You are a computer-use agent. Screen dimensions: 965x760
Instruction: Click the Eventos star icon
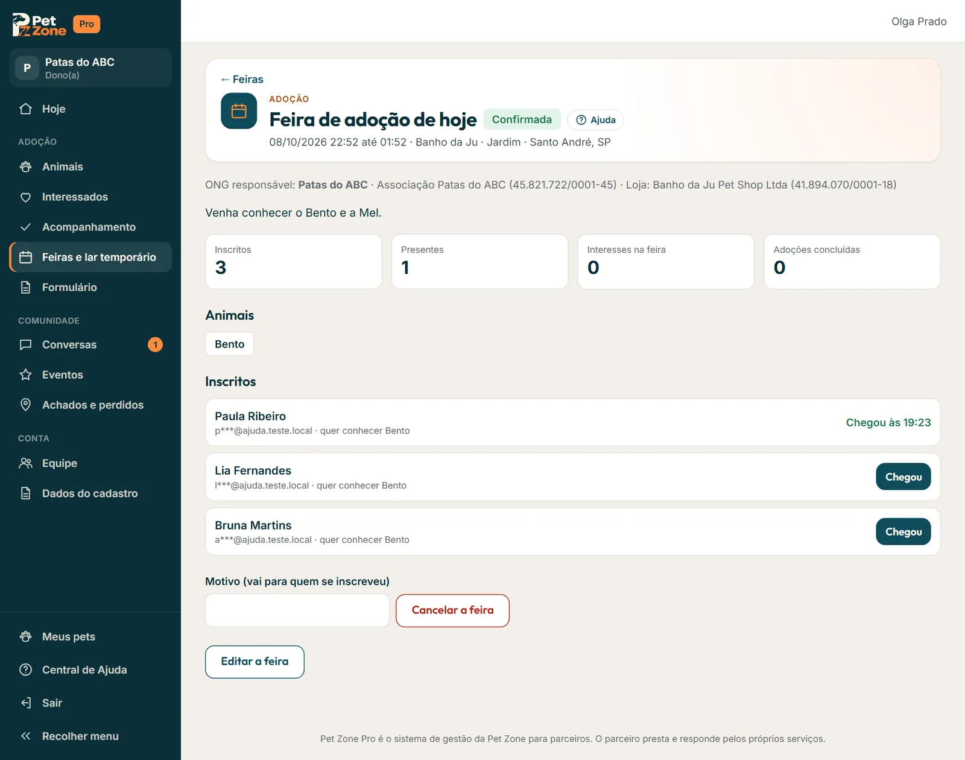pos(25,375)
